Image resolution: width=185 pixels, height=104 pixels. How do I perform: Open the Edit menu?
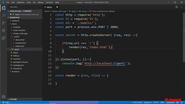(13, 2)
